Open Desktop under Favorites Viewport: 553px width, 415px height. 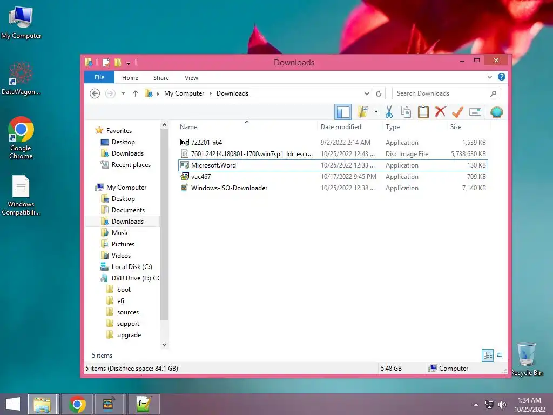123,142
